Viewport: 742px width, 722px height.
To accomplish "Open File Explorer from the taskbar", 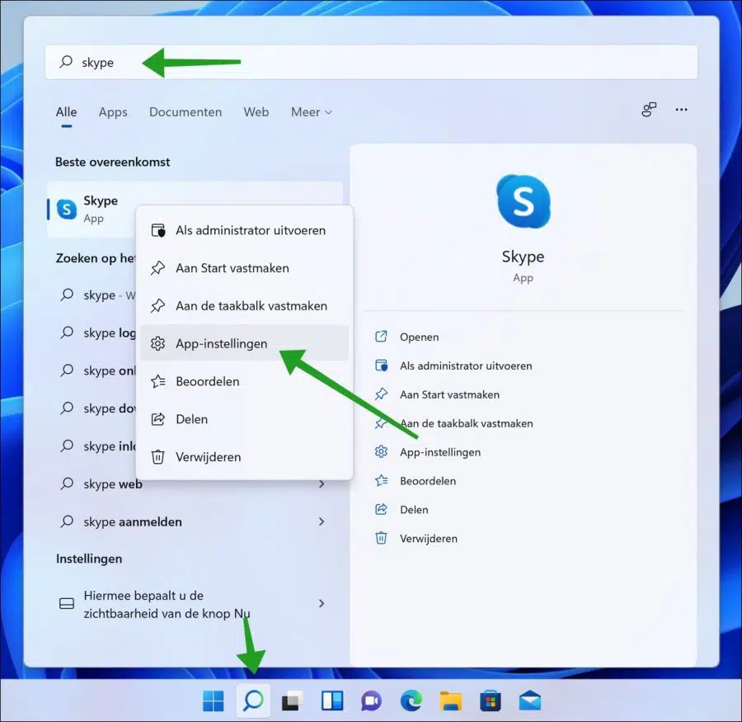I will point(450,701).
